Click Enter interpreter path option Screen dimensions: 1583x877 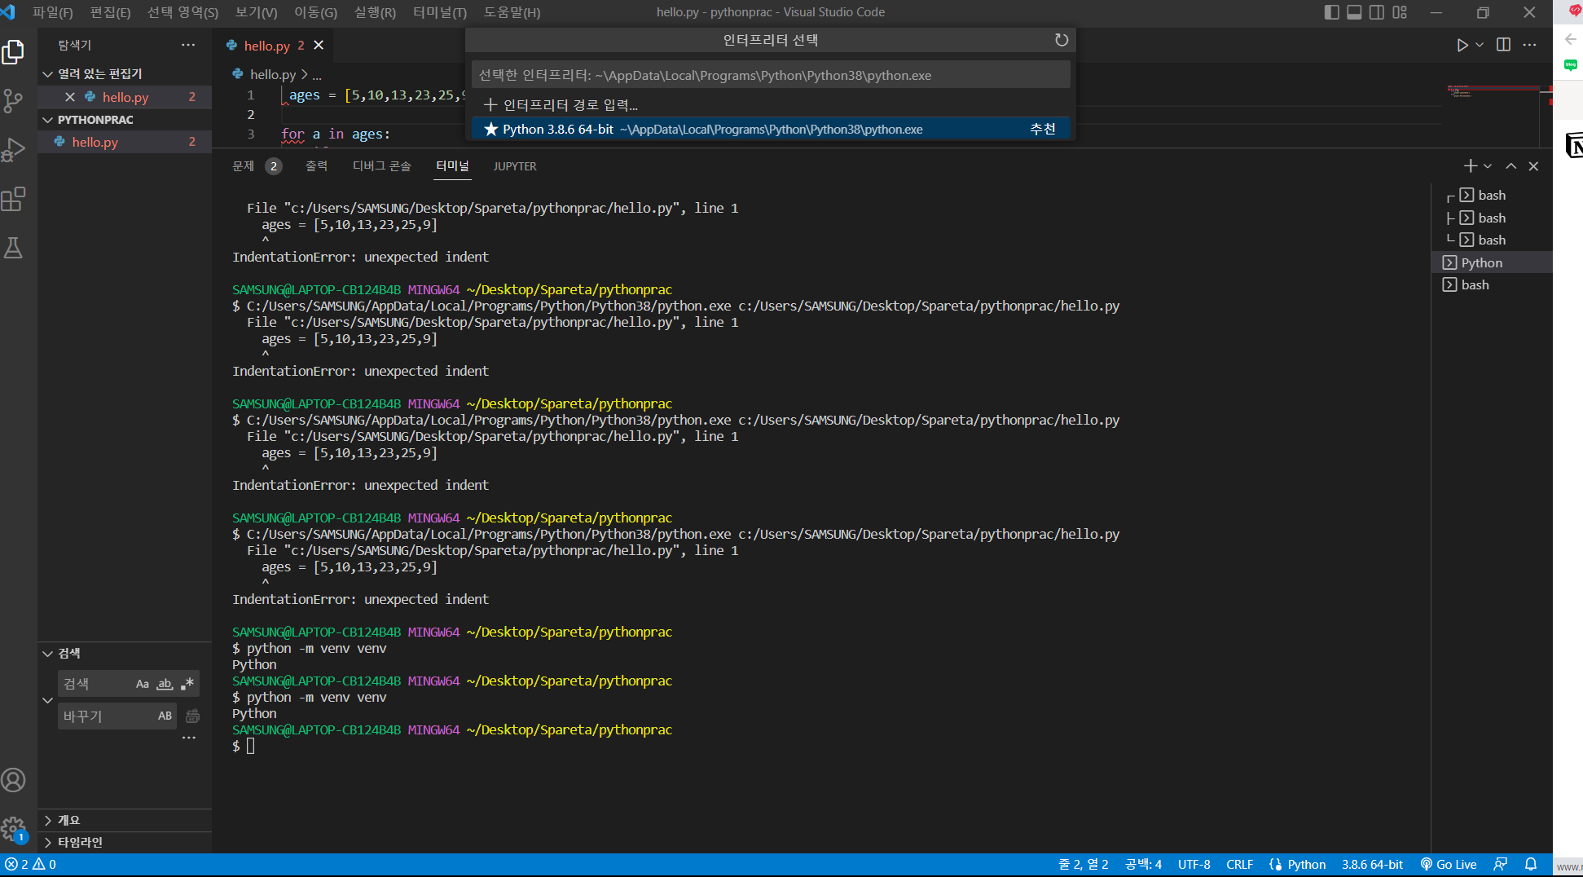point(771,105)
